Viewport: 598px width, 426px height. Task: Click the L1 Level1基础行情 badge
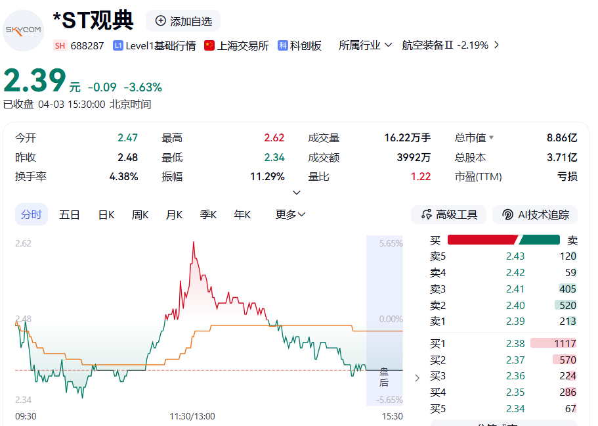(x=118, y=45)
